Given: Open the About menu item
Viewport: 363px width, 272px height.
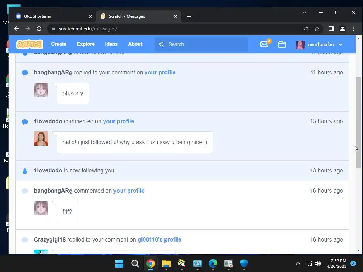Looking at the screenshot, I should [x=135, y=44].
